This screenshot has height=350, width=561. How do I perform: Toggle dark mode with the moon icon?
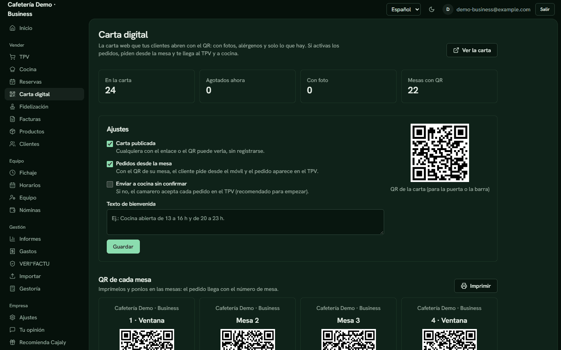[432, 9]
